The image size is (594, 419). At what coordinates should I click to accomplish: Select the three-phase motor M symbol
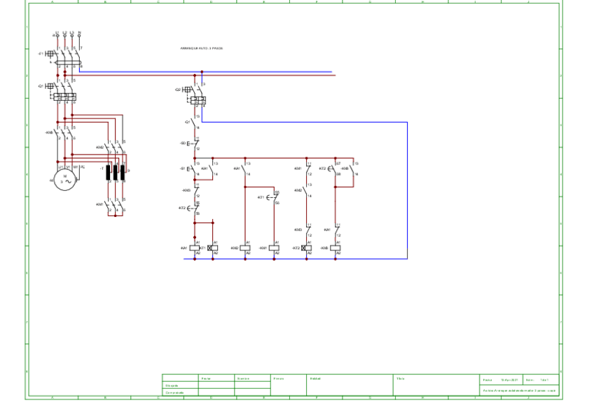click(x=64, y=180)
